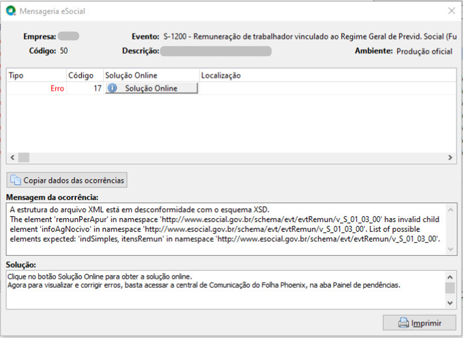The width and height of the screenshot is (463, 338).
Task: Click the line about Folha Phoenix Painel de pendências
Action: point(204,285)
